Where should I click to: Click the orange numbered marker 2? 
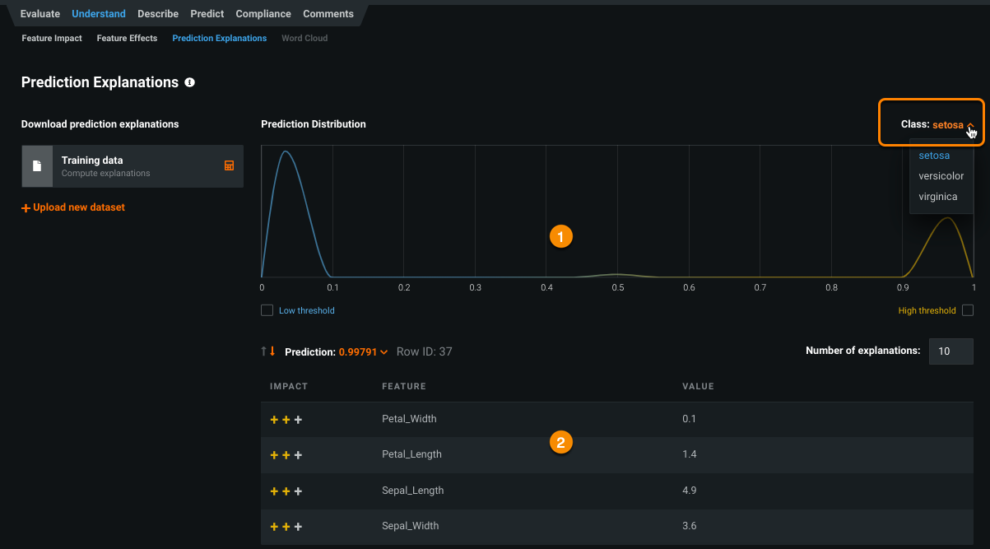pos(560,443)
